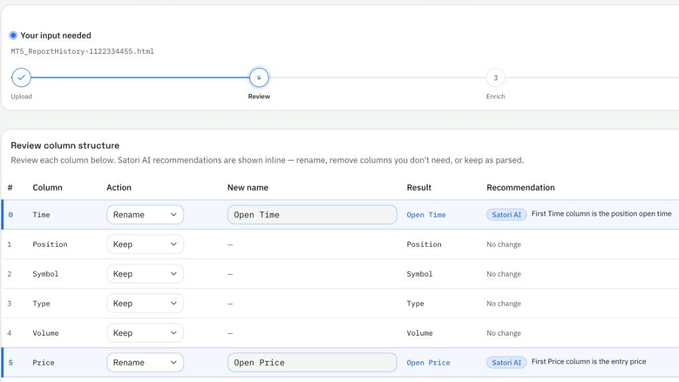Click 'First Price column is the entry price'
The width and height of the screenshot is (679, 382).
click(x=589, y=361)
